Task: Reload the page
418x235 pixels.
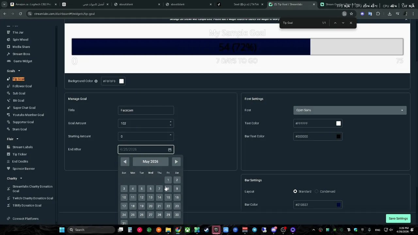Action: (x=20, y=14)
